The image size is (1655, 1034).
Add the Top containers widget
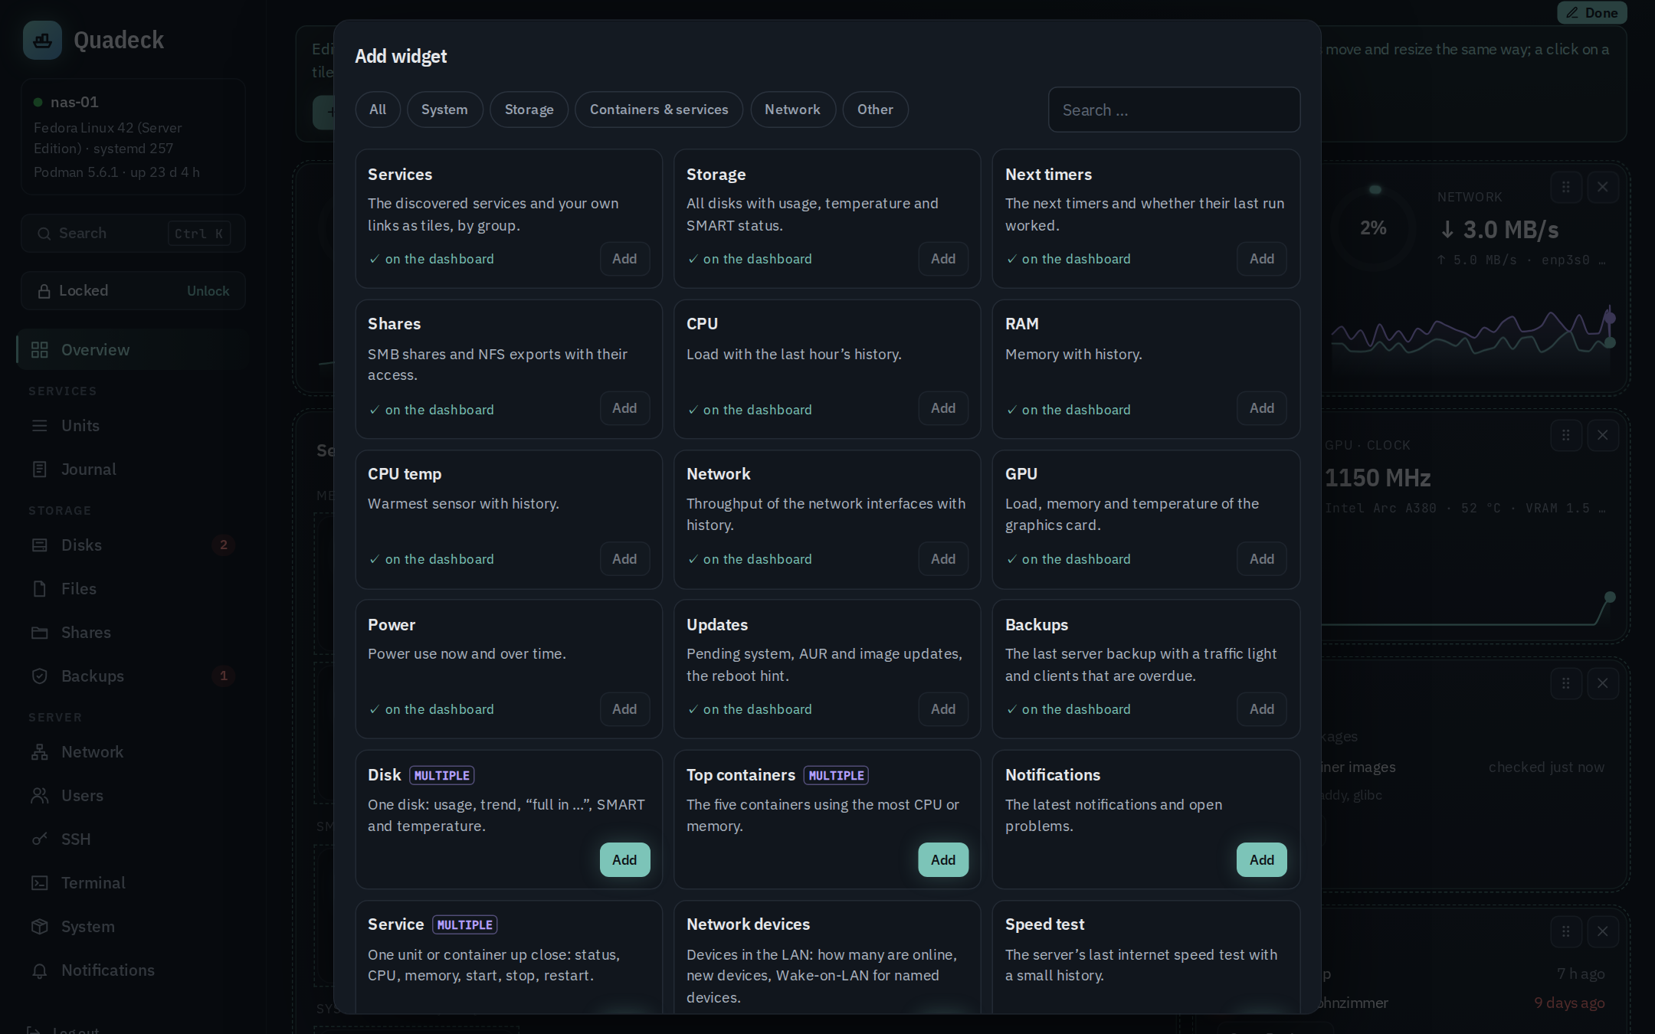point(943,859)
